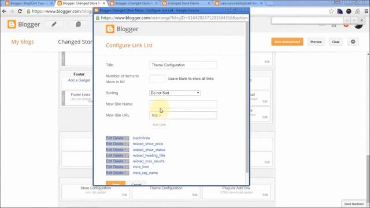Image resolution: width=370 pixels, height=208 pixels.
Task: Switch to Changed Store Name tab
Action: coord(186,3)
